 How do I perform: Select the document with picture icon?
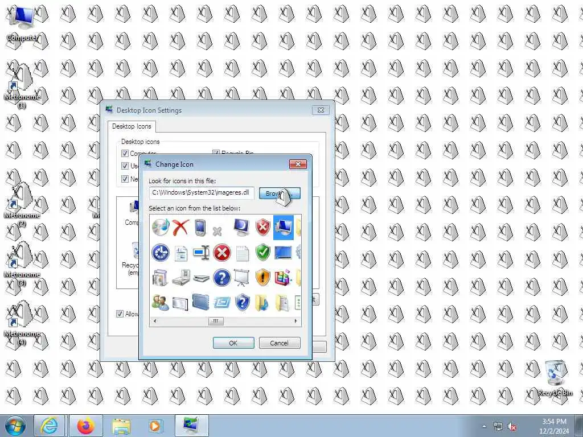(x=180, y=253)
